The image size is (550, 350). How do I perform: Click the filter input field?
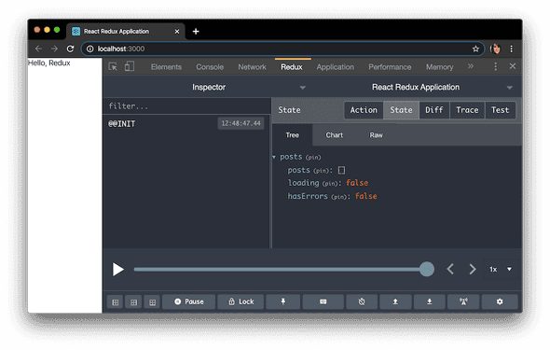[x=186, y=106]
